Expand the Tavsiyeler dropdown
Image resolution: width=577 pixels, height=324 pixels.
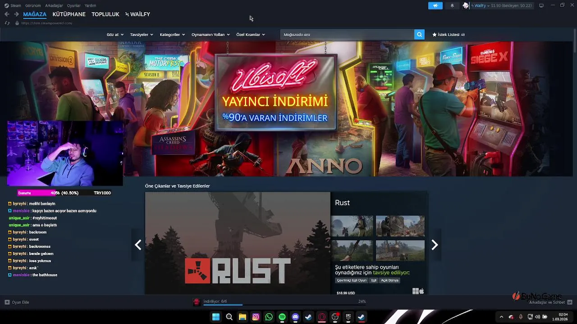142,35
